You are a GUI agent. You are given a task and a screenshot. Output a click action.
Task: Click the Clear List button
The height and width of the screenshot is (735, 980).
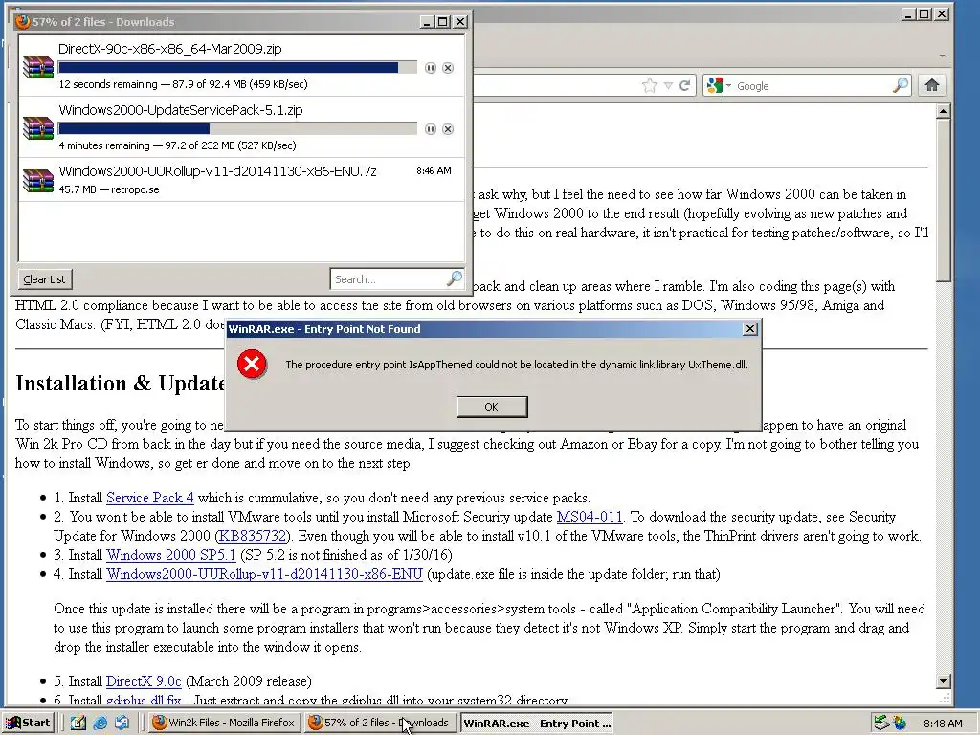coord(44,279)
